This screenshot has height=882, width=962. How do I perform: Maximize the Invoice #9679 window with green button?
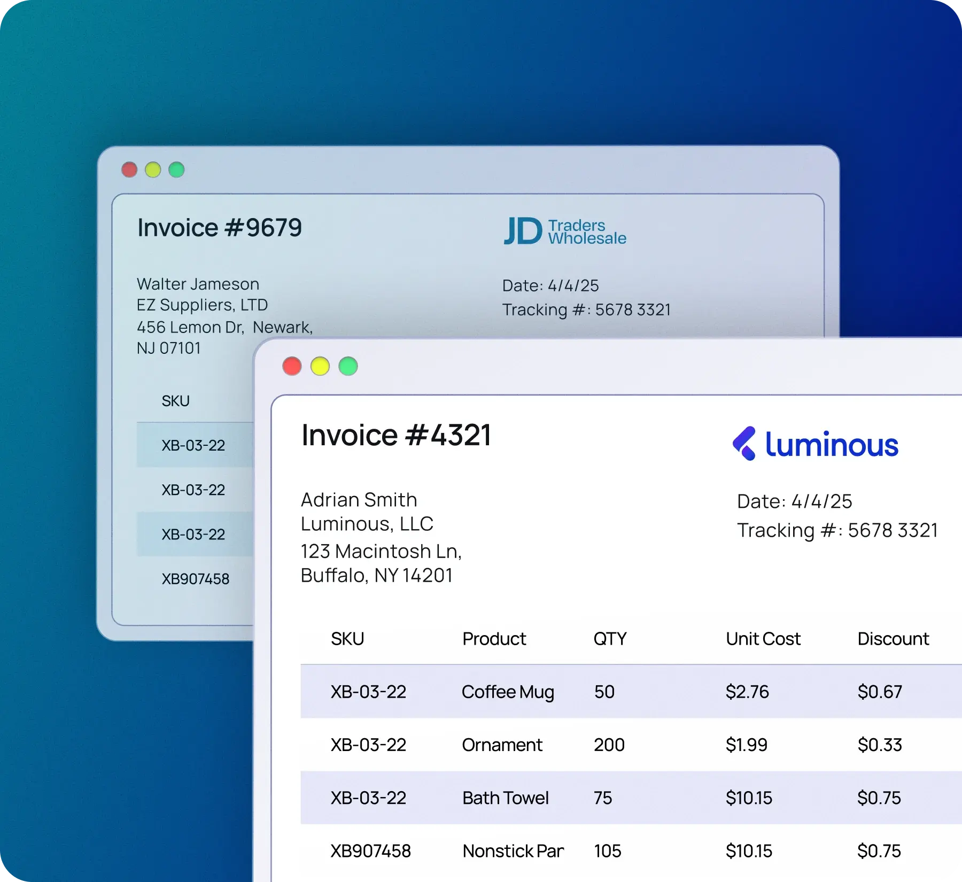pos(176,169)
